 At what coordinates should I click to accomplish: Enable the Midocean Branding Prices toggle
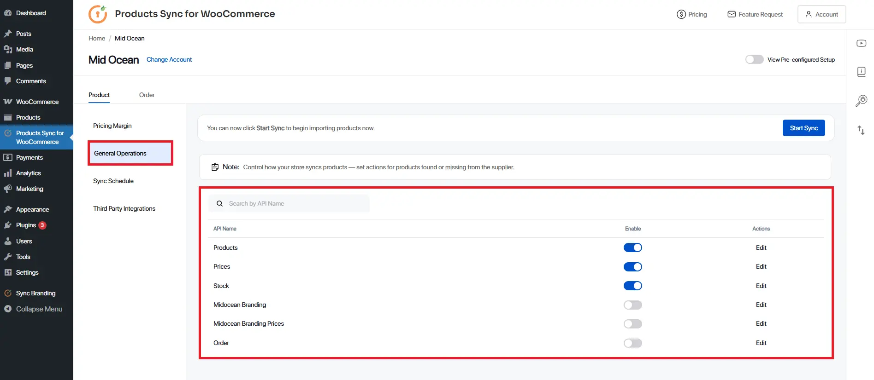pyautogui.click(x=633, y=324)
